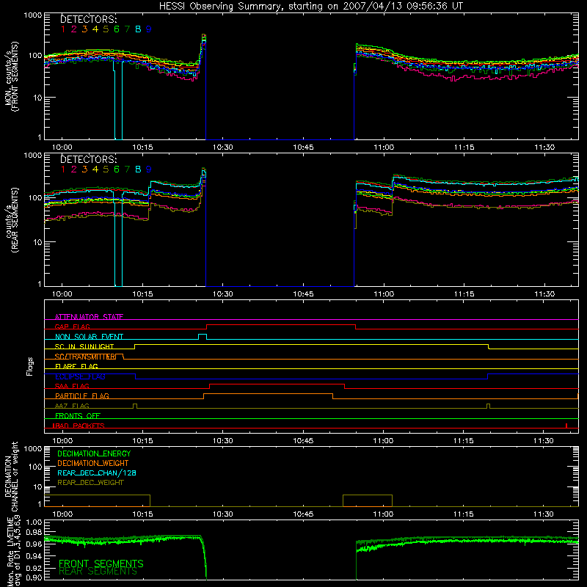The image size is (587, 587).
Task: Select yellow detector number 4 in rear segments legend
Action: coord(95,169)
